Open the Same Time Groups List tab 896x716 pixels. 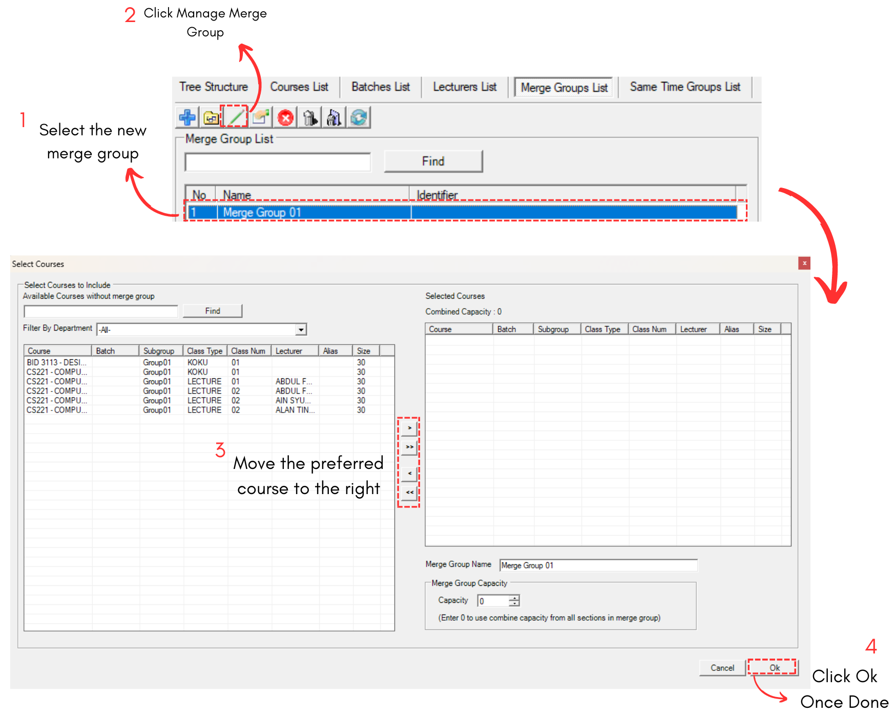pos(685,87)
